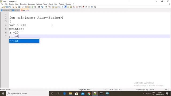Open the Macro menu

coord(51,4)
